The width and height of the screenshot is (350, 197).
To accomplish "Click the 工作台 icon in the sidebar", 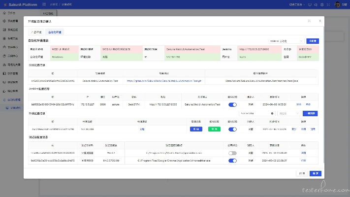I will 4,13.
